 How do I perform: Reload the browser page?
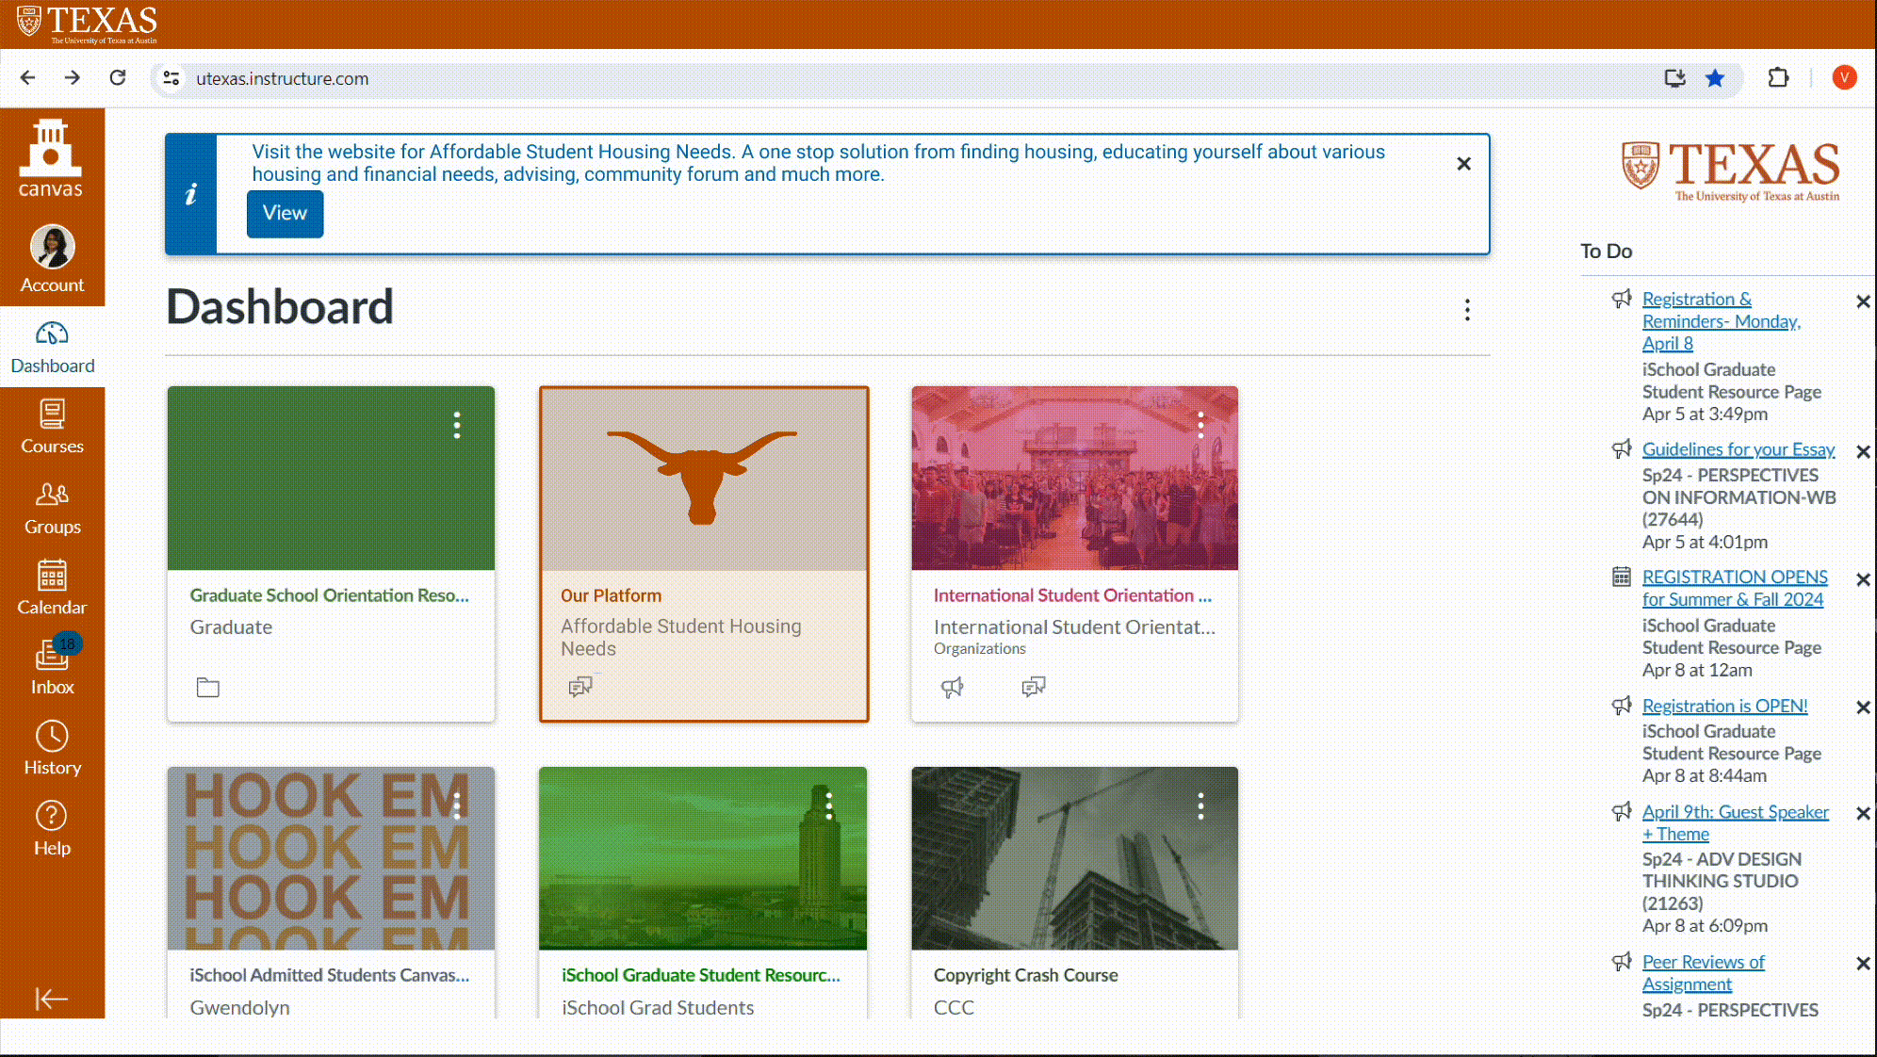(x=118, y=78)
